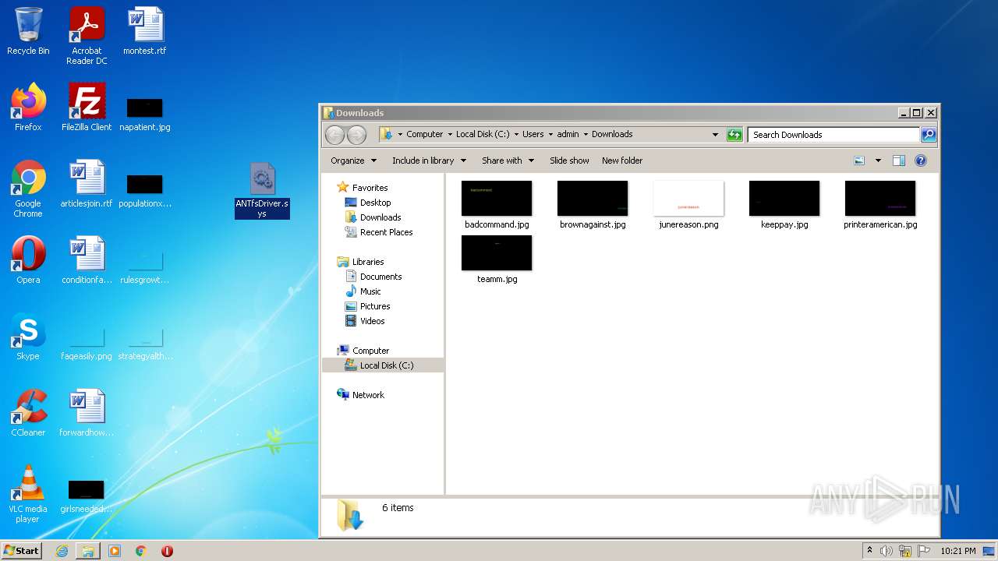Image resolution: width=998 pixels, height=561 pixels.
Task: Refresh the Downloads folder view
Action: tap(734, 135)
